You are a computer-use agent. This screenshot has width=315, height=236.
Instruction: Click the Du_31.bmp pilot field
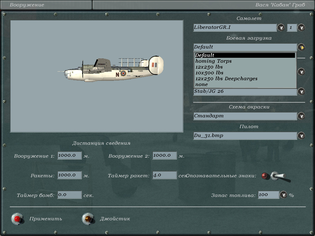click(245, 136)
